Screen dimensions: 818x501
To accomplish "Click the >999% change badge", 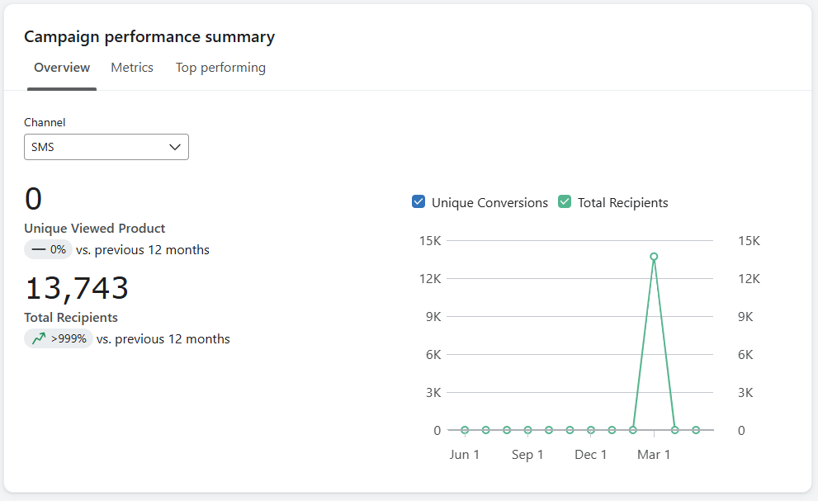I will (59, 338).
